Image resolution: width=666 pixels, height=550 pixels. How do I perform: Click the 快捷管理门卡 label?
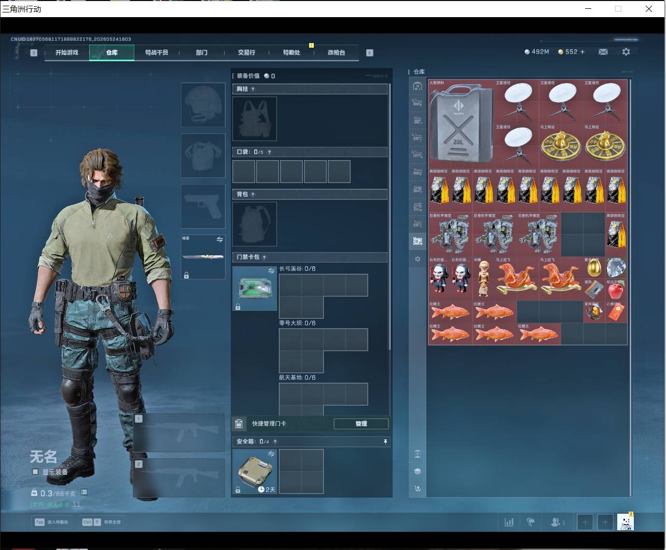(269, 424)
